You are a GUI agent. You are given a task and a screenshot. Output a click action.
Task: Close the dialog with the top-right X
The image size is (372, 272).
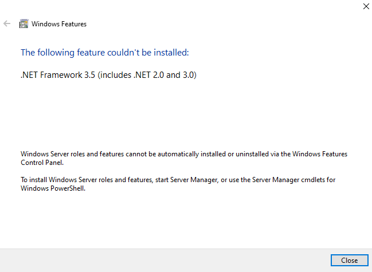click(x=366, y=6)
